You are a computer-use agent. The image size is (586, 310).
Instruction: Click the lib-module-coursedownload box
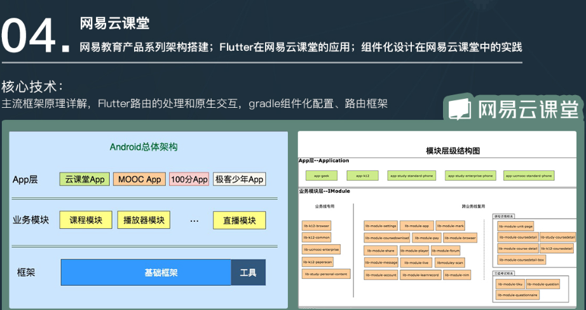pos(387,238)
